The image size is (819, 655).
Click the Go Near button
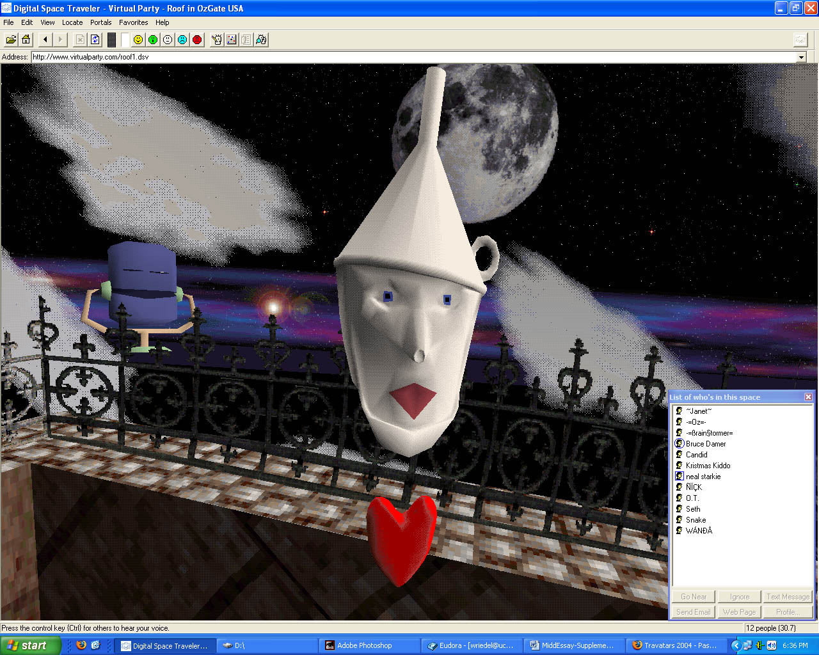pos(694,597)
